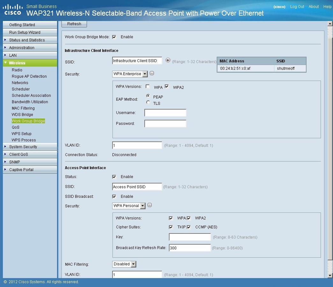This screenshot has width=333, height=287.
Task: Open the WPA Enterprise security dropdown
Action: point(130,74)
